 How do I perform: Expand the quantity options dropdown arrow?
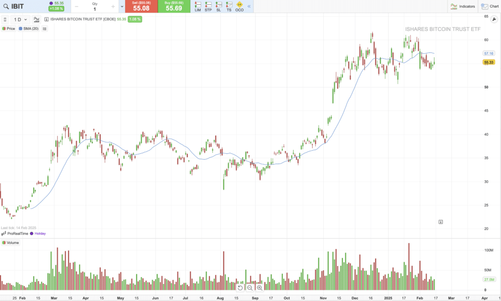point(122,6)
